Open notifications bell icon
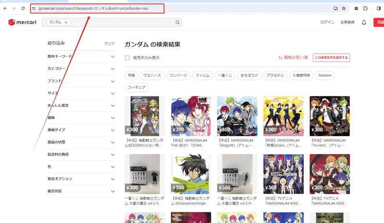This screenshot has height=223, width=384. click(x=364, y=23)
